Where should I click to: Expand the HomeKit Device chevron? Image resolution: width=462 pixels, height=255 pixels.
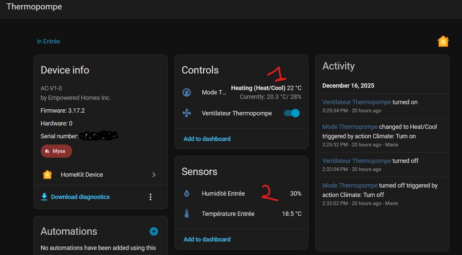tap(154, 175)
